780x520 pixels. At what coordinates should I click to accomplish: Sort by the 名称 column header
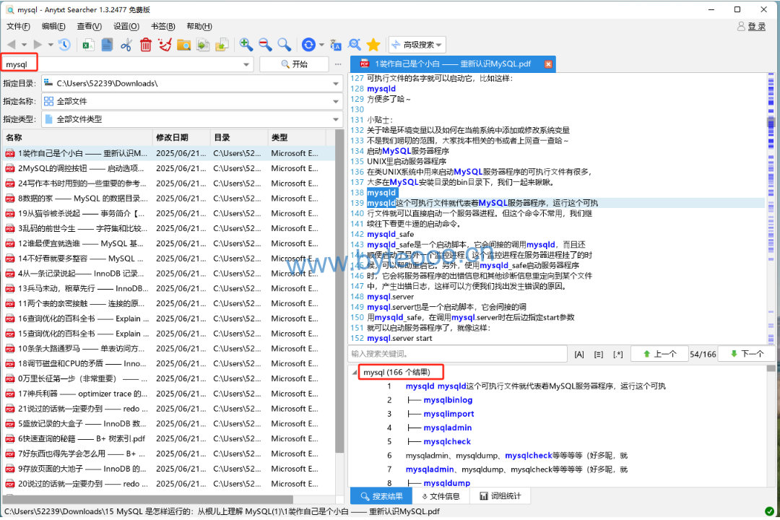click(x=77, y=137)
